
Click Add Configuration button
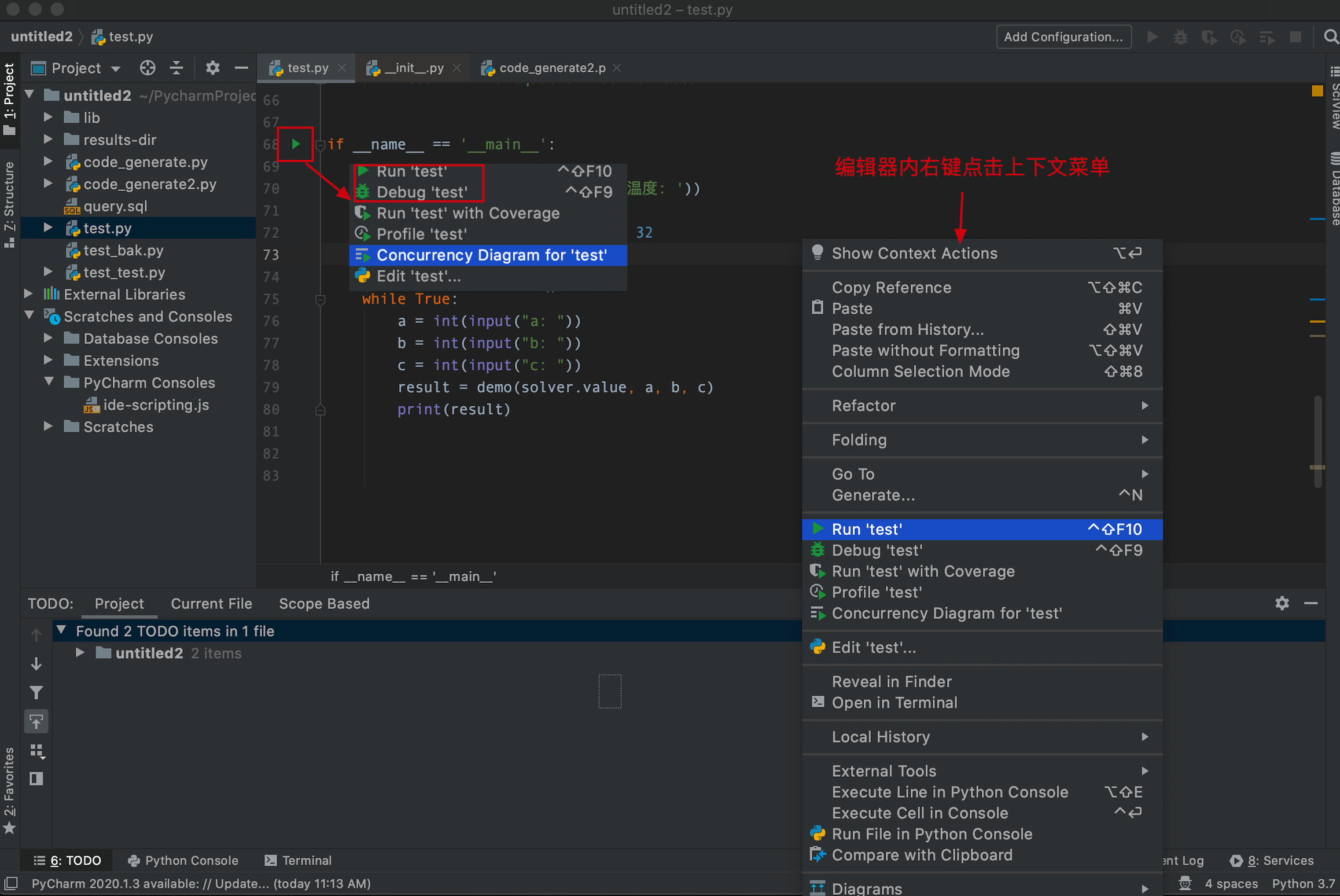[1063, 37]
